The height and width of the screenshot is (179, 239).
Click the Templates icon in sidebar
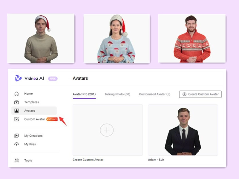(x=17, y=102)
